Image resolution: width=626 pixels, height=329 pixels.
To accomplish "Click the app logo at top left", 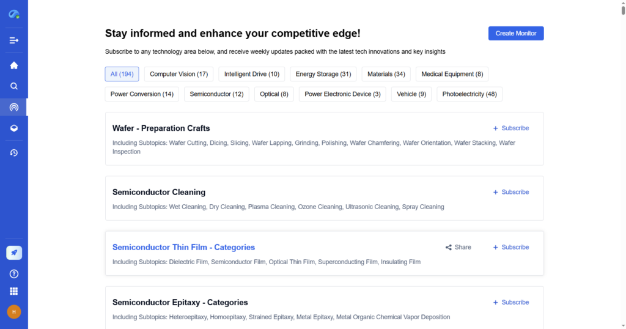I will click(13, 13).
